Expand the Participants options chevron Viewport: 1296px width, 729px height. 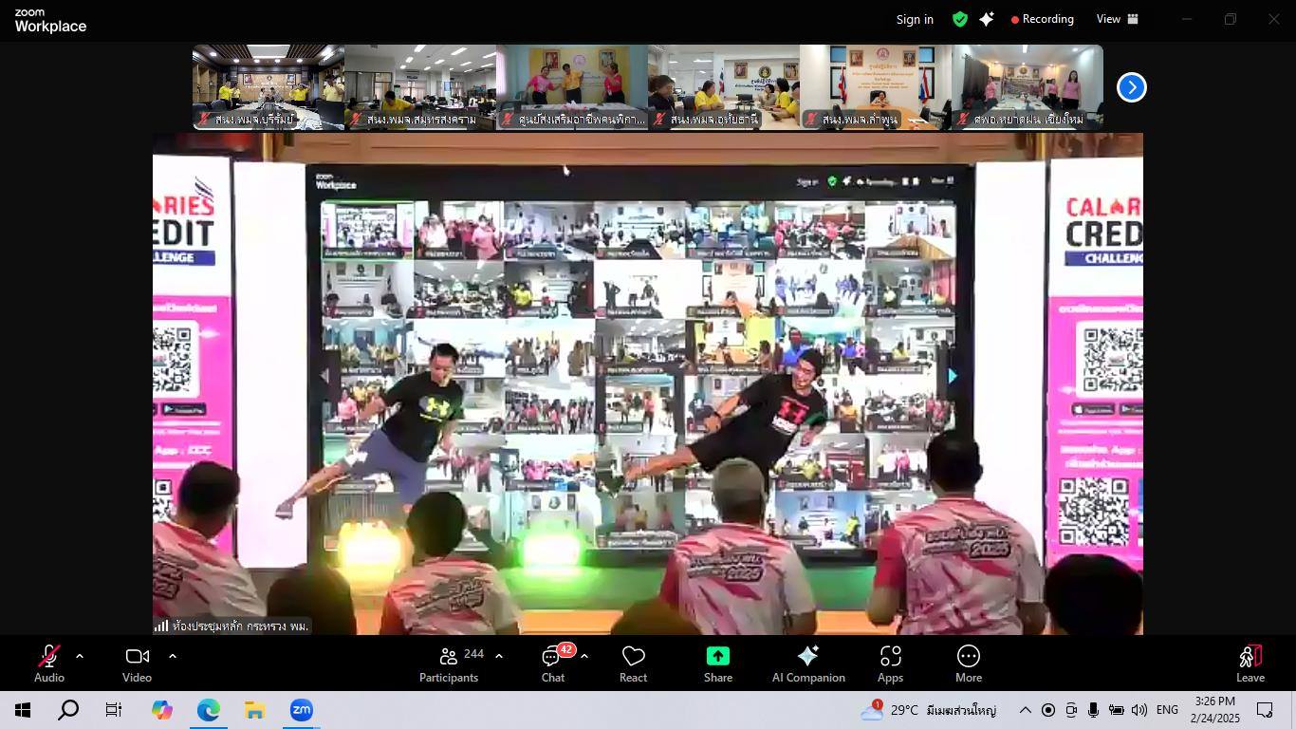(x=499, y=656)
